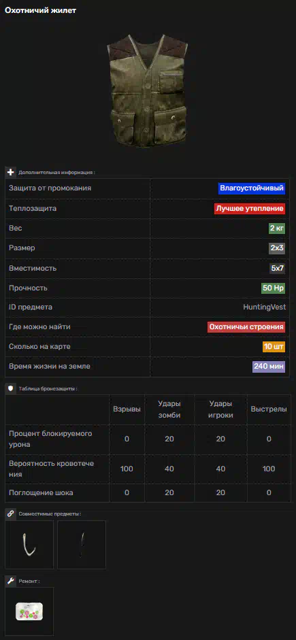Open the sewing kit repair item

click(29, 611)
